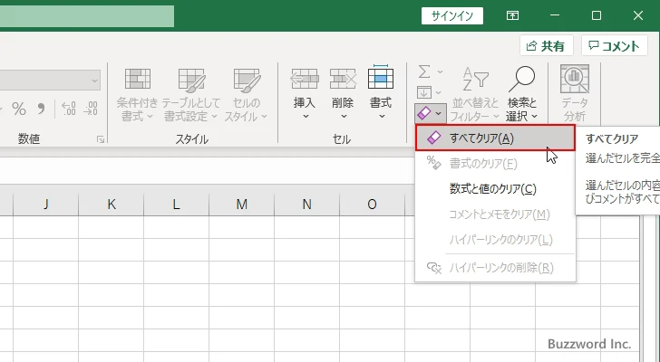Viewport: 660px width, 362px height.
Task: Click eraser icon beside すべてクリア
Action: pos(433,138)
